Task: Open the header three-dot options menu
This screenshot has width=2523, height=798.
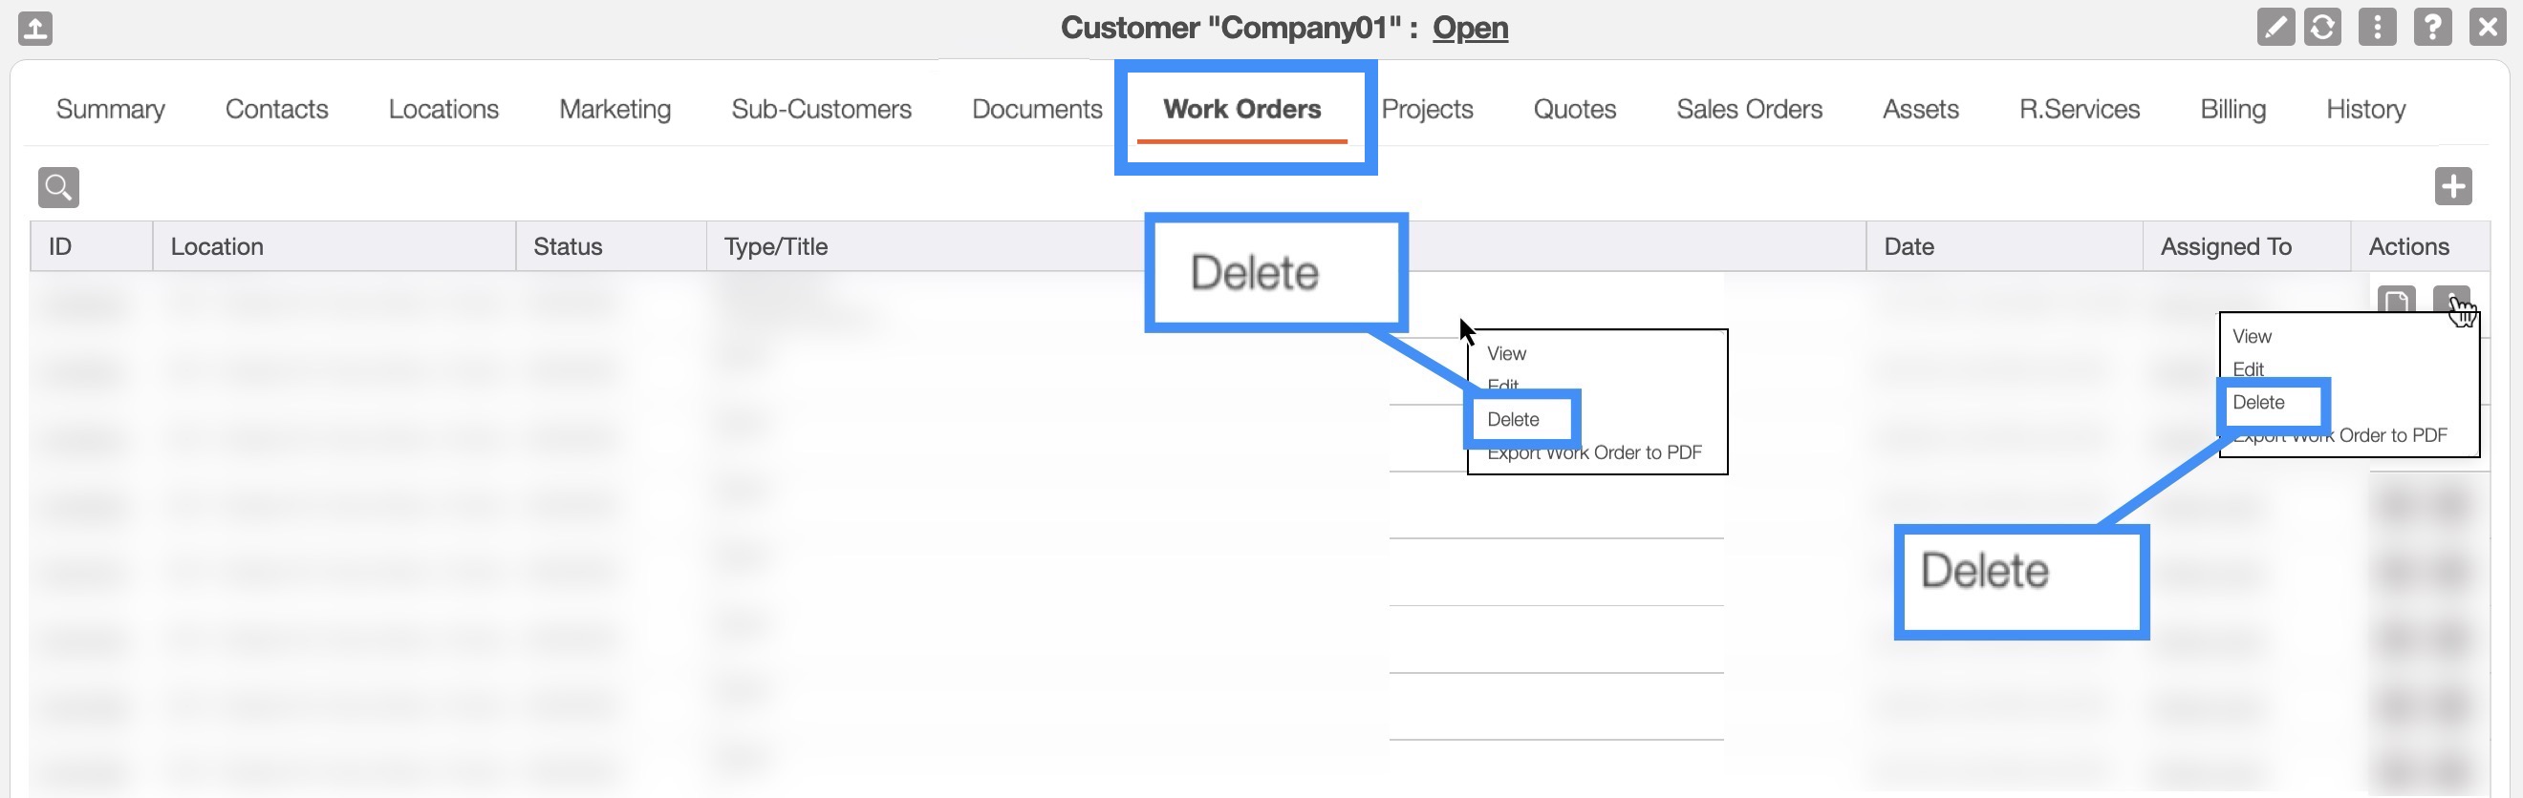Action: (2377, 28)
